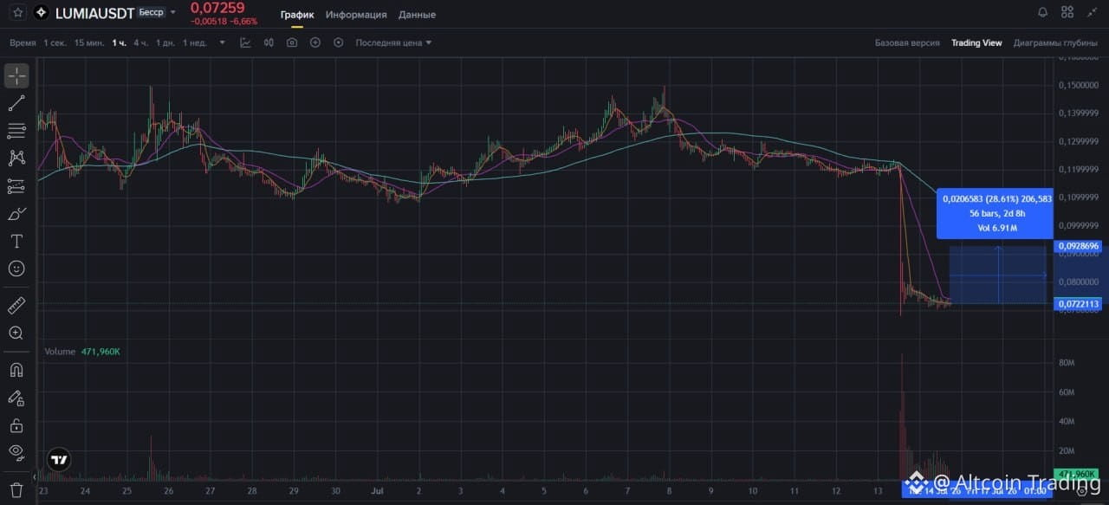The height and width of the screenshot is (505, 1109).
Task: Open the layout grid icon
Action: [1067, 13]
